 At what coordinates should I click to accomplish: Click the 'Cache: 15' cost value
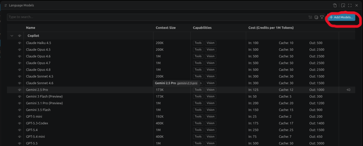pyautogui.click(x=286, y=110)
